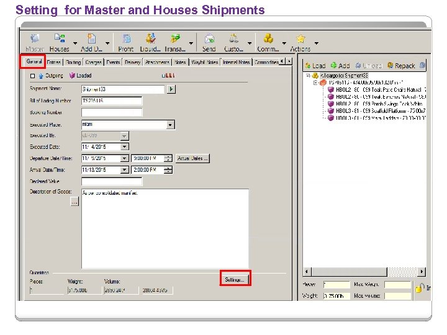Open the Customs toolbar icon
This screenshot has width=447, height=335.
(234, 38)
